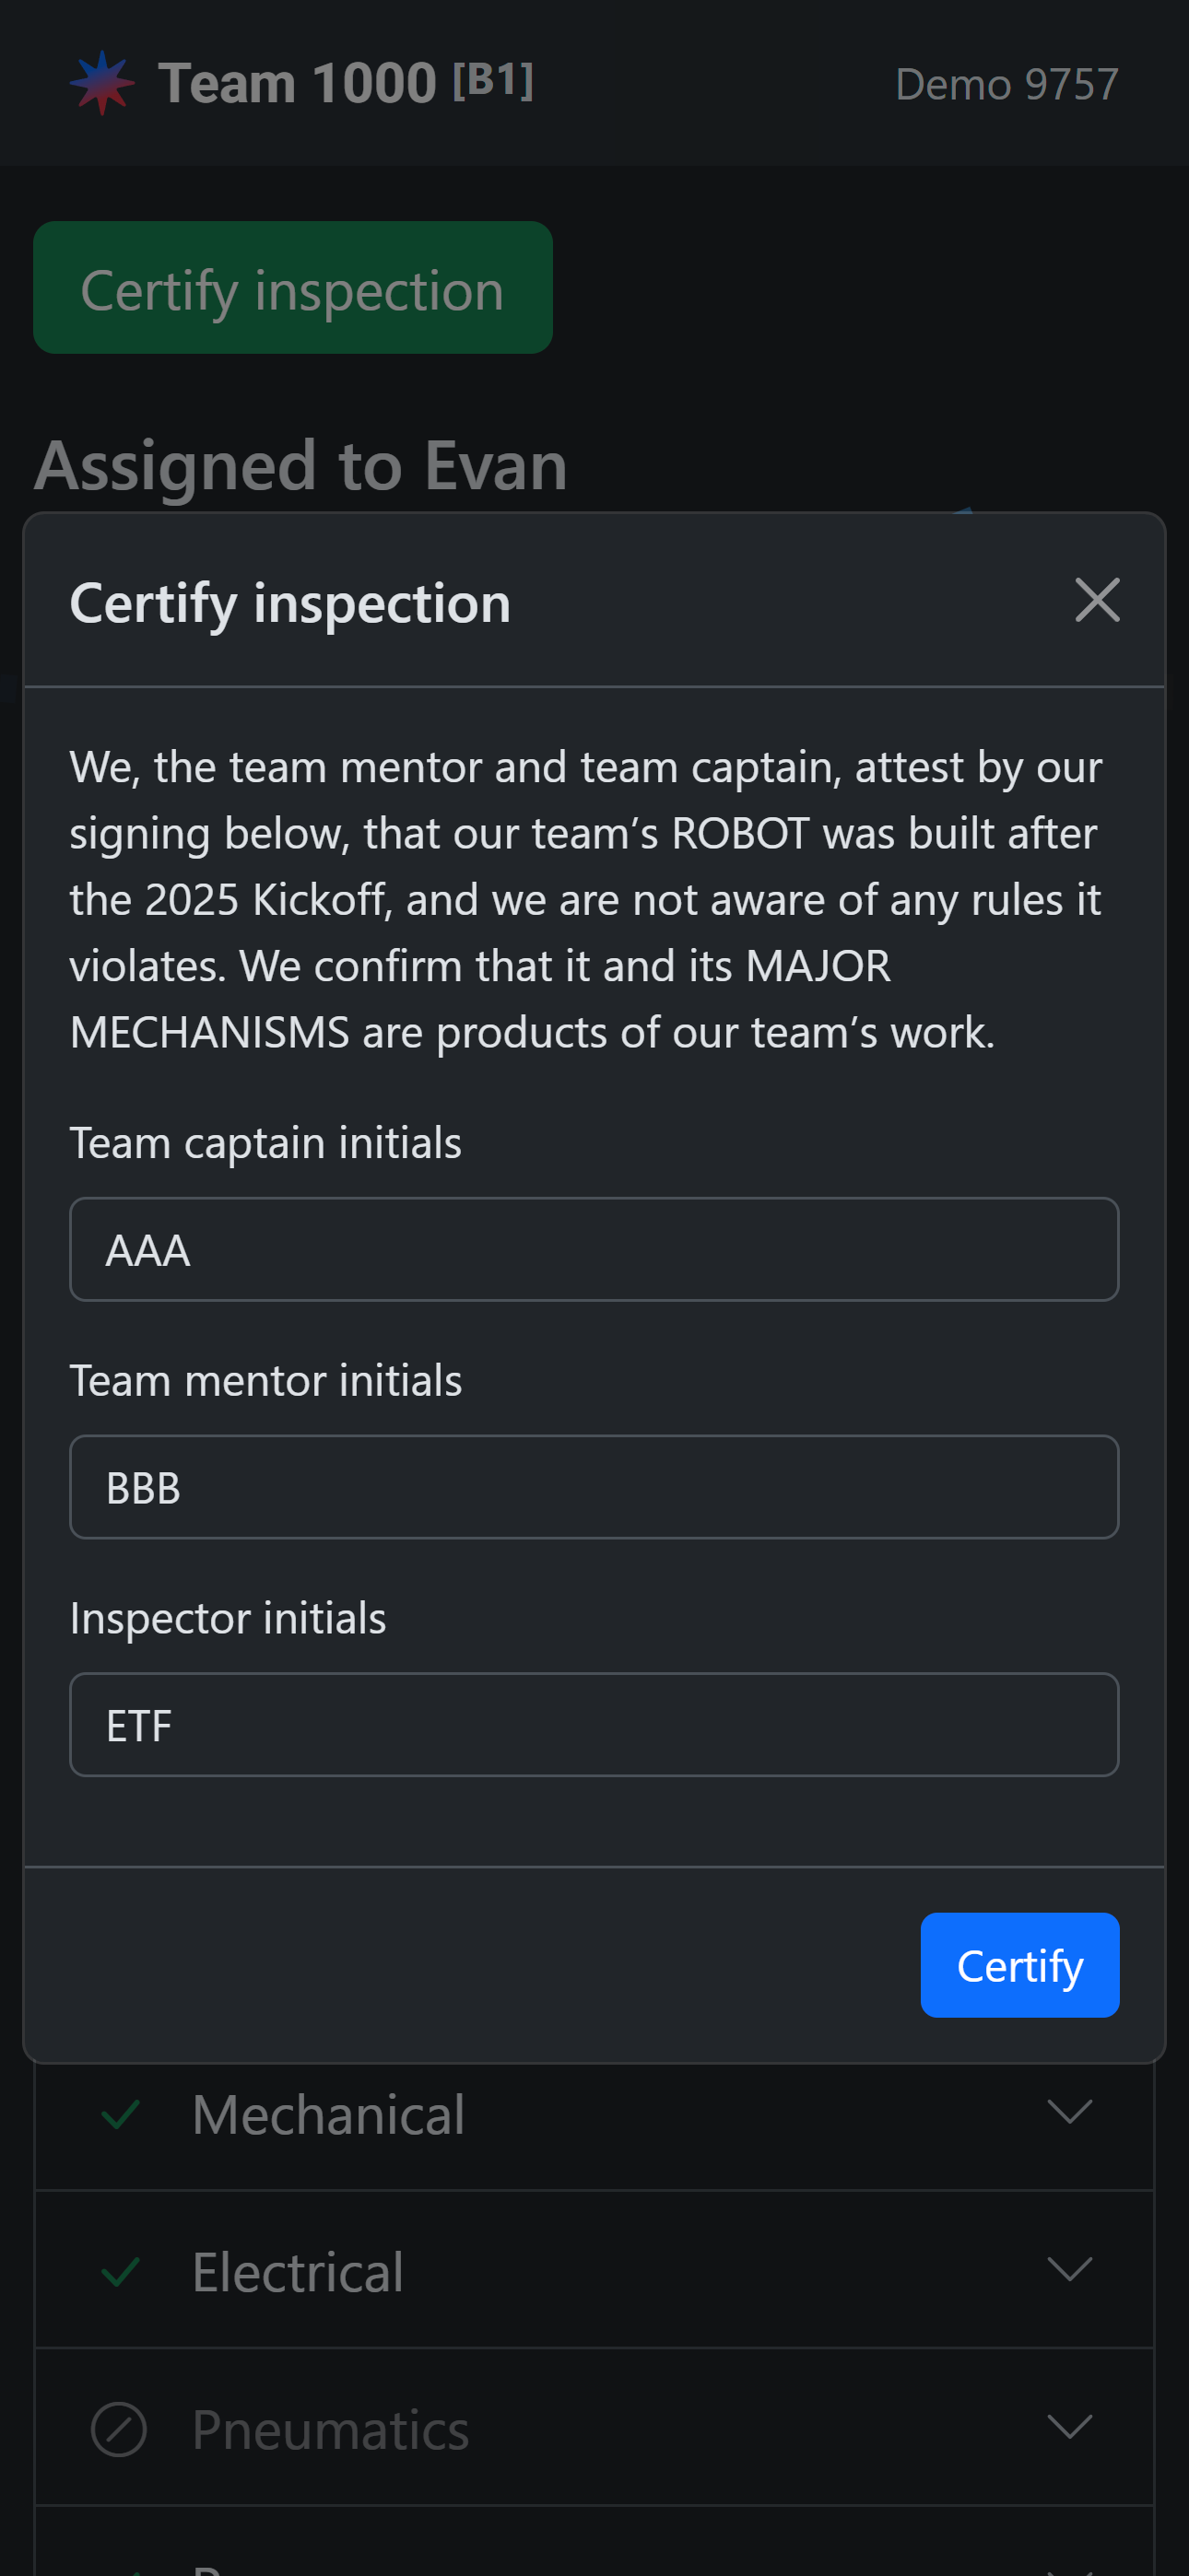Focus the Team captain initials field
The width and height of the screenshot is (1189, 2576).
coord(594,1249)
